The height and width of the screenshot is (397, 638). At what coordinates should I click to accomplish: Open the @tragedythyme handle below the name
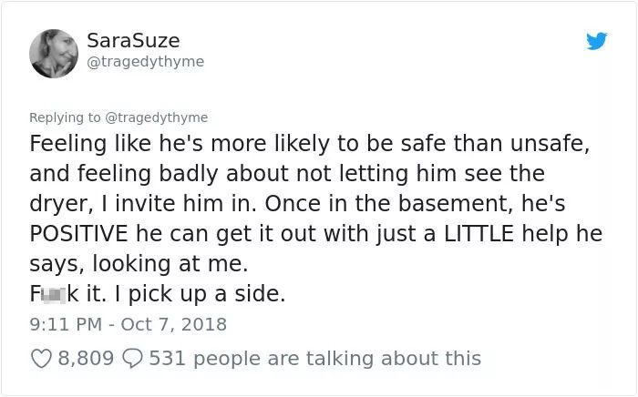click(x=145, y=62)
